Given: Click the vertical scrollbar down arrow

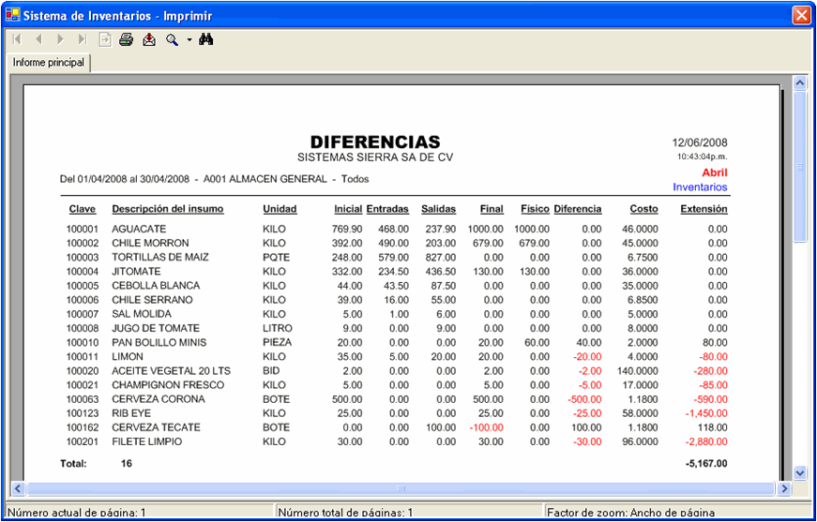Looking at the screenshot, I should point(800,473).
